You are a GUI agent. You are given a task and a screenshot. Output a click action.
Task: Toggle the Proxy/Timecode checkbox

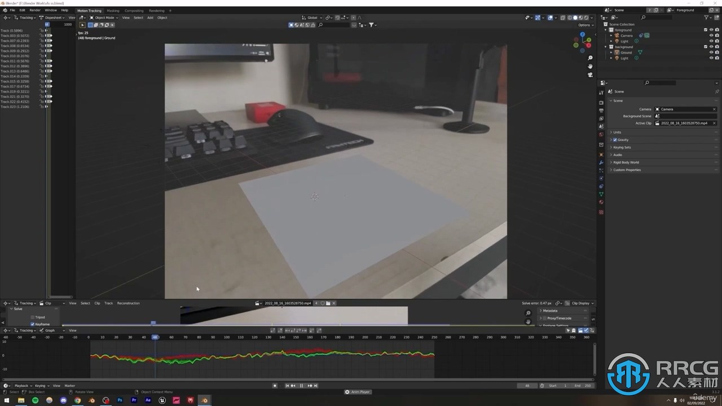point(544,318)
